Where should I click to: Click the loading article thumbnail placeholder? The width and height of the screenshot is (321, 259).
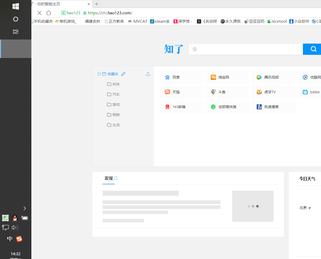tap(253, 206)
